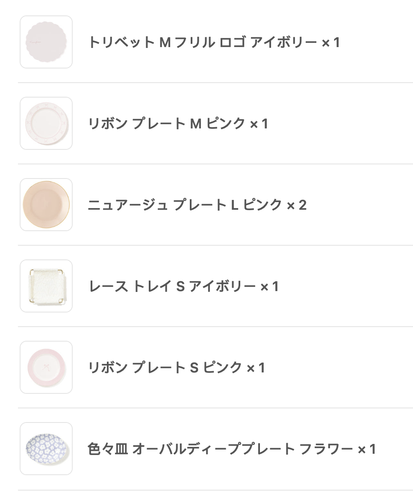Select the 色々皿 オーバルディーププレート フラワー title
413x500 pixels.
[x=220, y=449]
